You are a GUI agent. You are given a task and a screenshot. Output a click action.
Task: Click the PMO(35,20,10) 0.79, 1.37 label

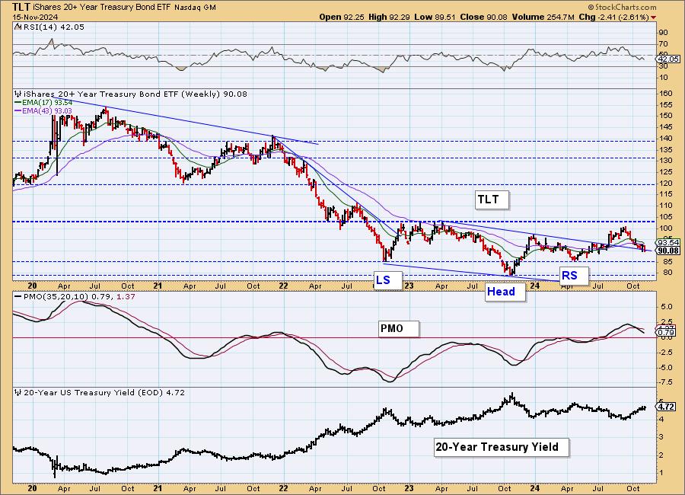point(79,296)
